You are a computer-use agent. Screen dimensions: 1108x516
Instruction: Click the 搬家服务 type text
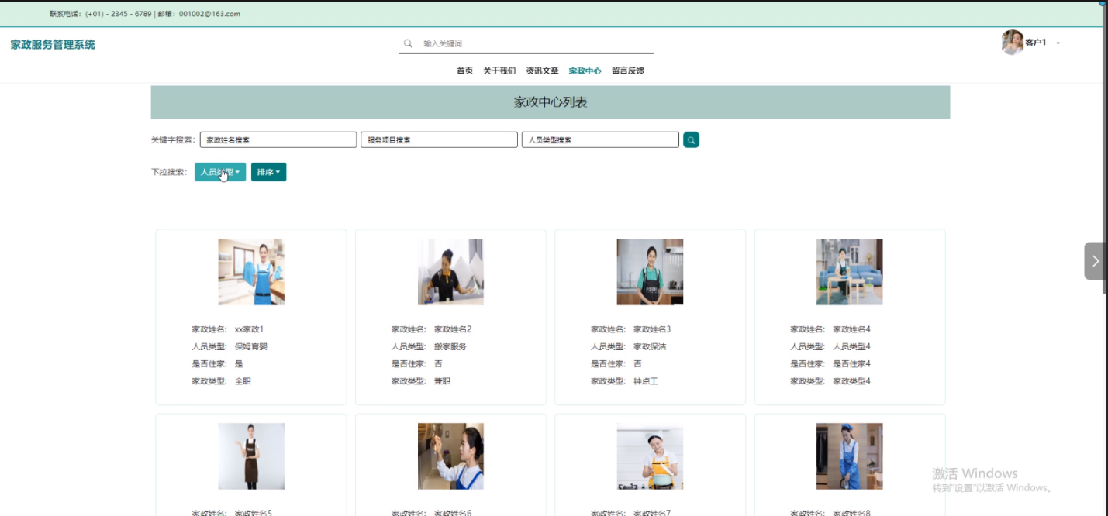coord(450,346)
